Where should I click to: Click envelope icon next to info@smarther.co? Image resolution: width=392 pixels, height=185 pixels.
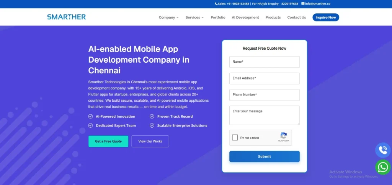coord(303,3)
